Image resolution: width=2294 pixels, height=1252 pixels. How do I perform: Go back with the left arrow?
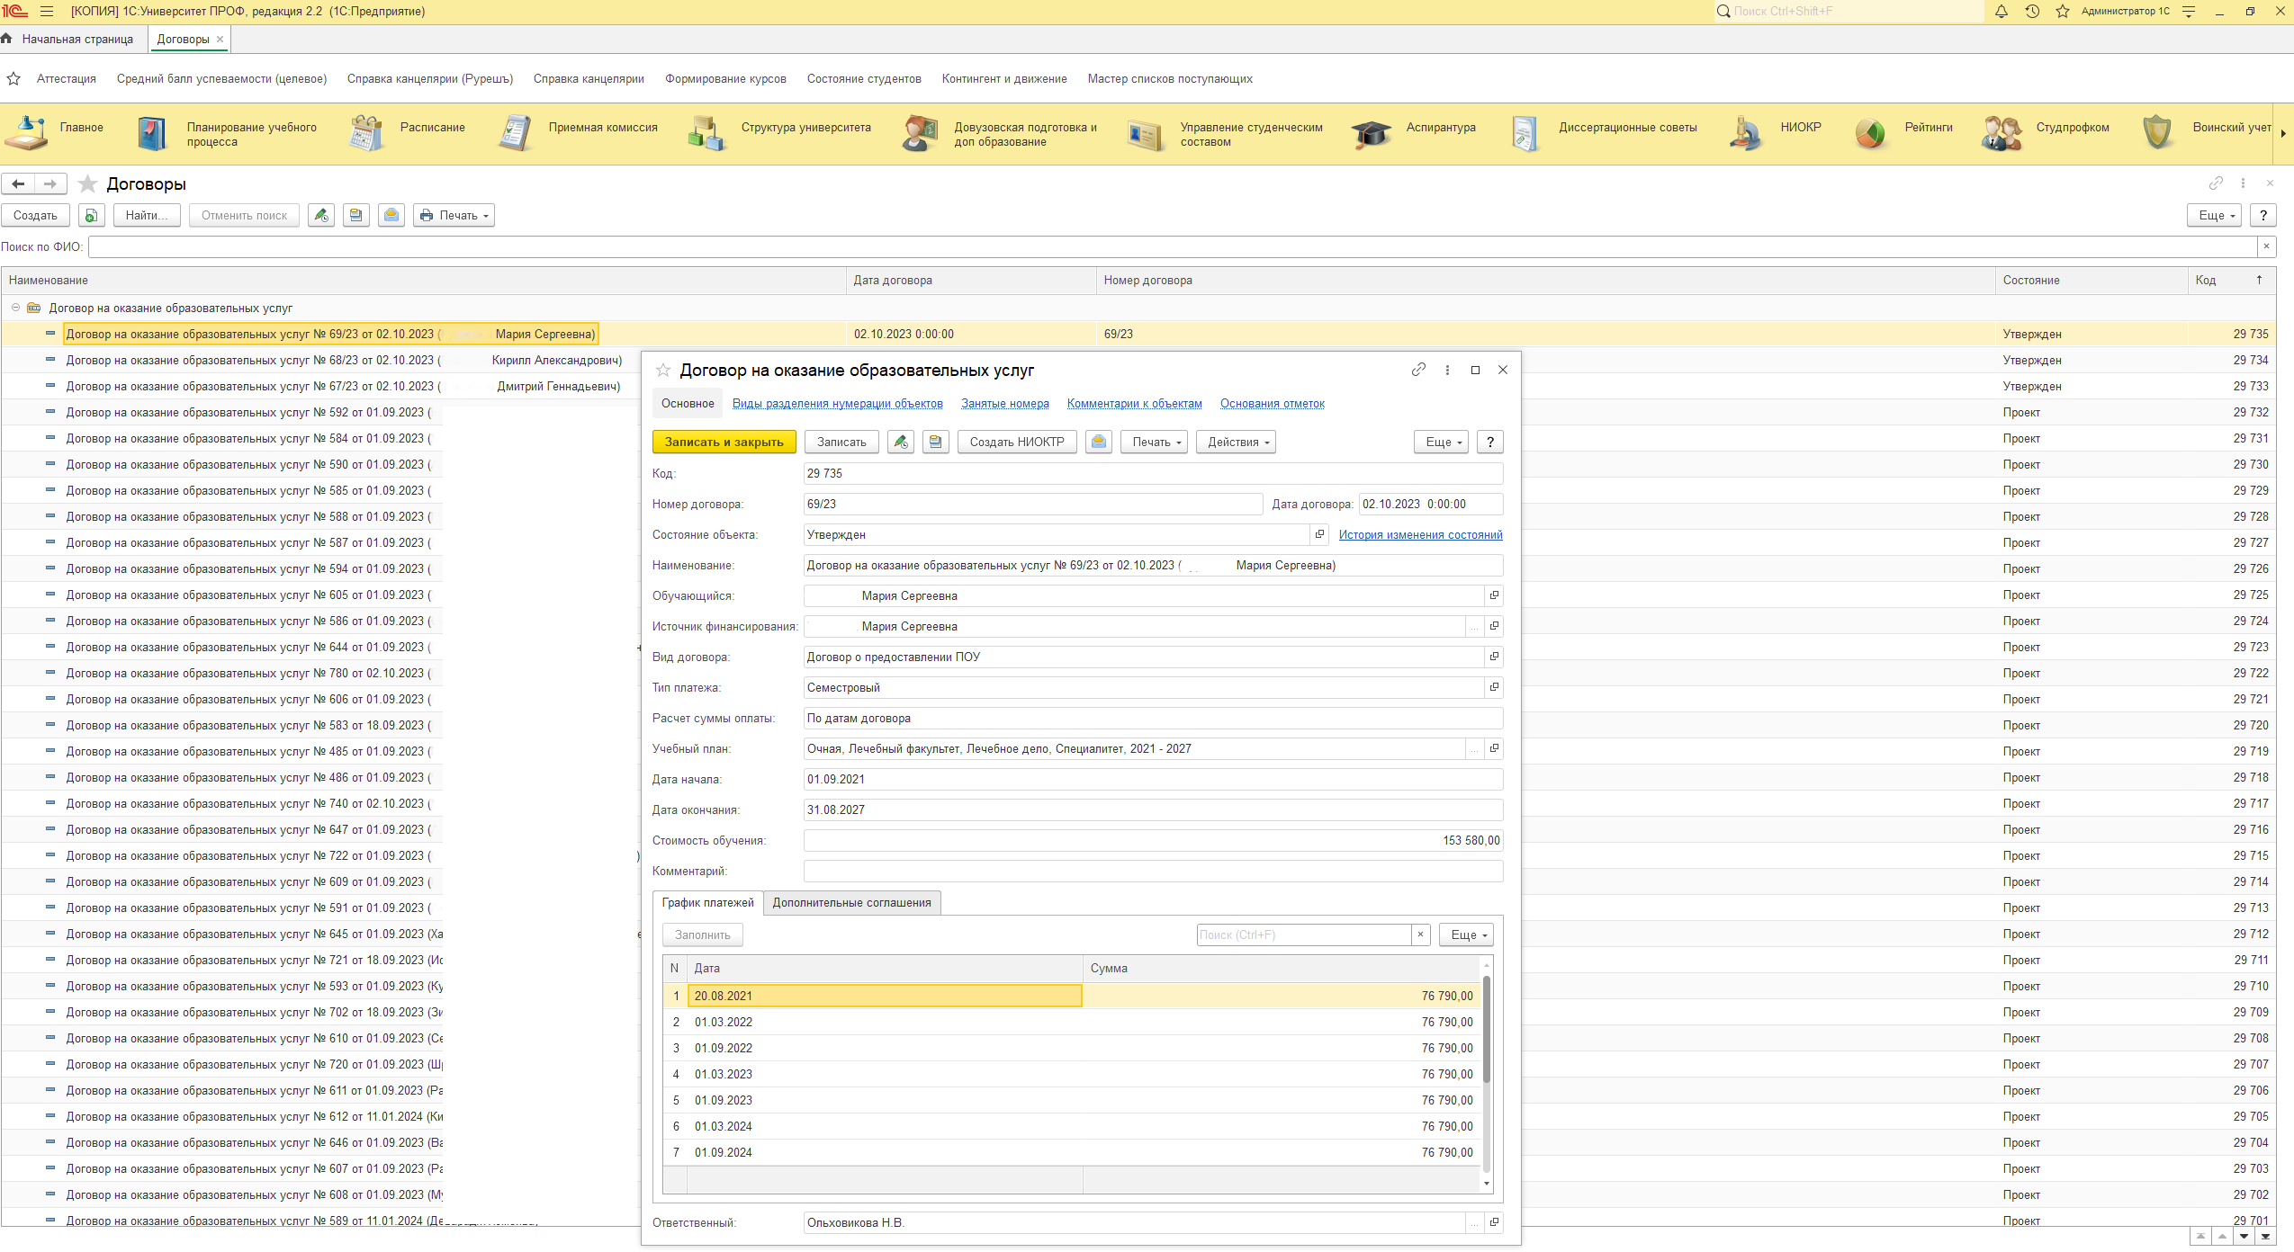click(x=18, y=183)
